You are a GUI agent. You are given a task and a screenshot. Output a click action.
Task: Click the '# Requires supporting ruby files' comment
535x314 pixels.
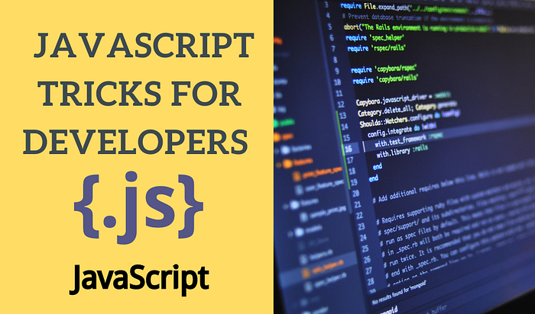[454, 203]
